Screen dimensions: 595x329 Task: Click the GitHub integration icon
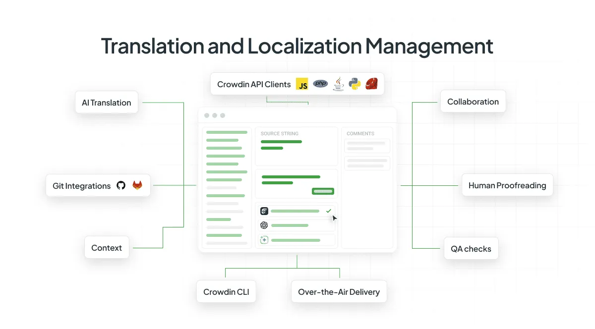tap(121, 185)
